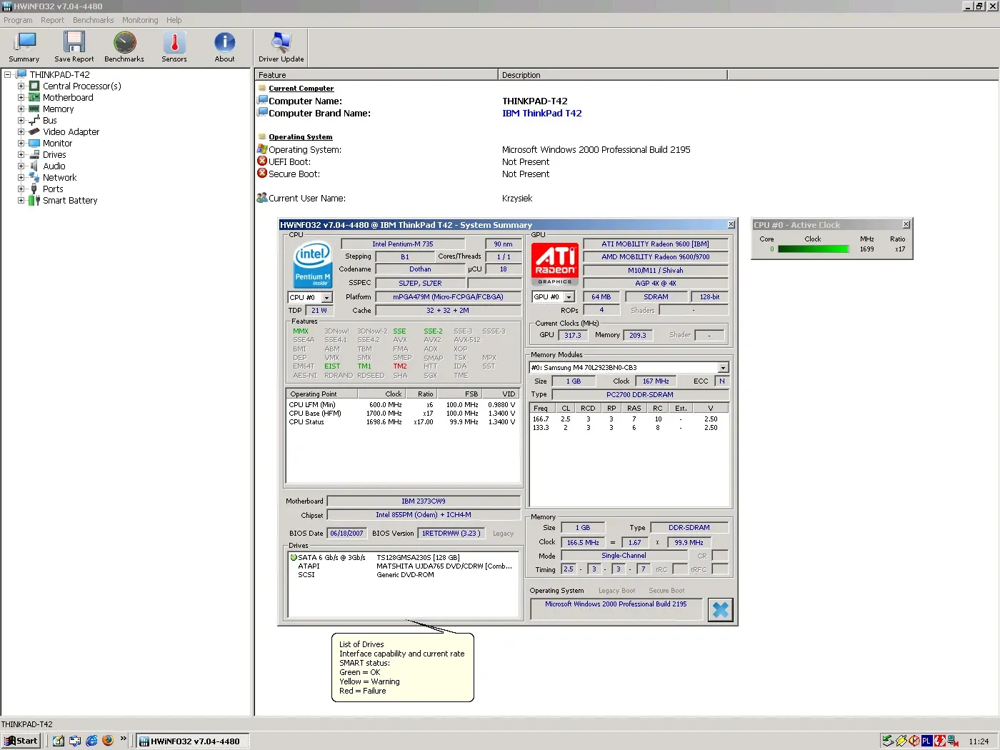Click the Start button
Screen dimensions: 1000x750
(21, 741)
